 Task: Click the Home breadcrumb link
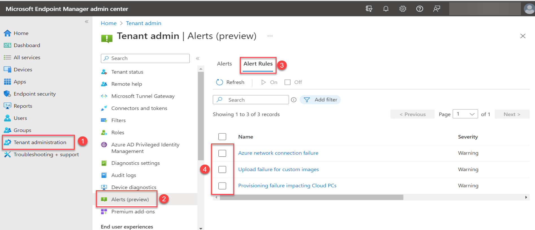click(x=109, y=23)
